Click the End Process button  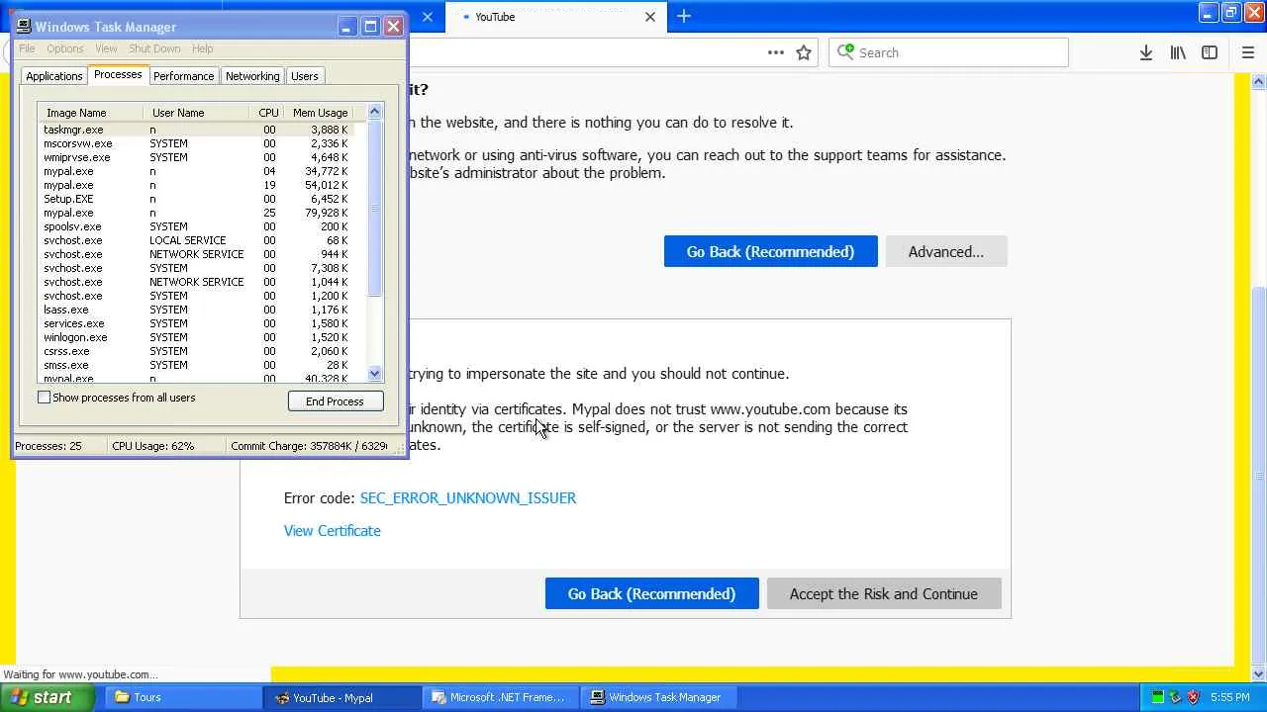(x=335, y=401)
